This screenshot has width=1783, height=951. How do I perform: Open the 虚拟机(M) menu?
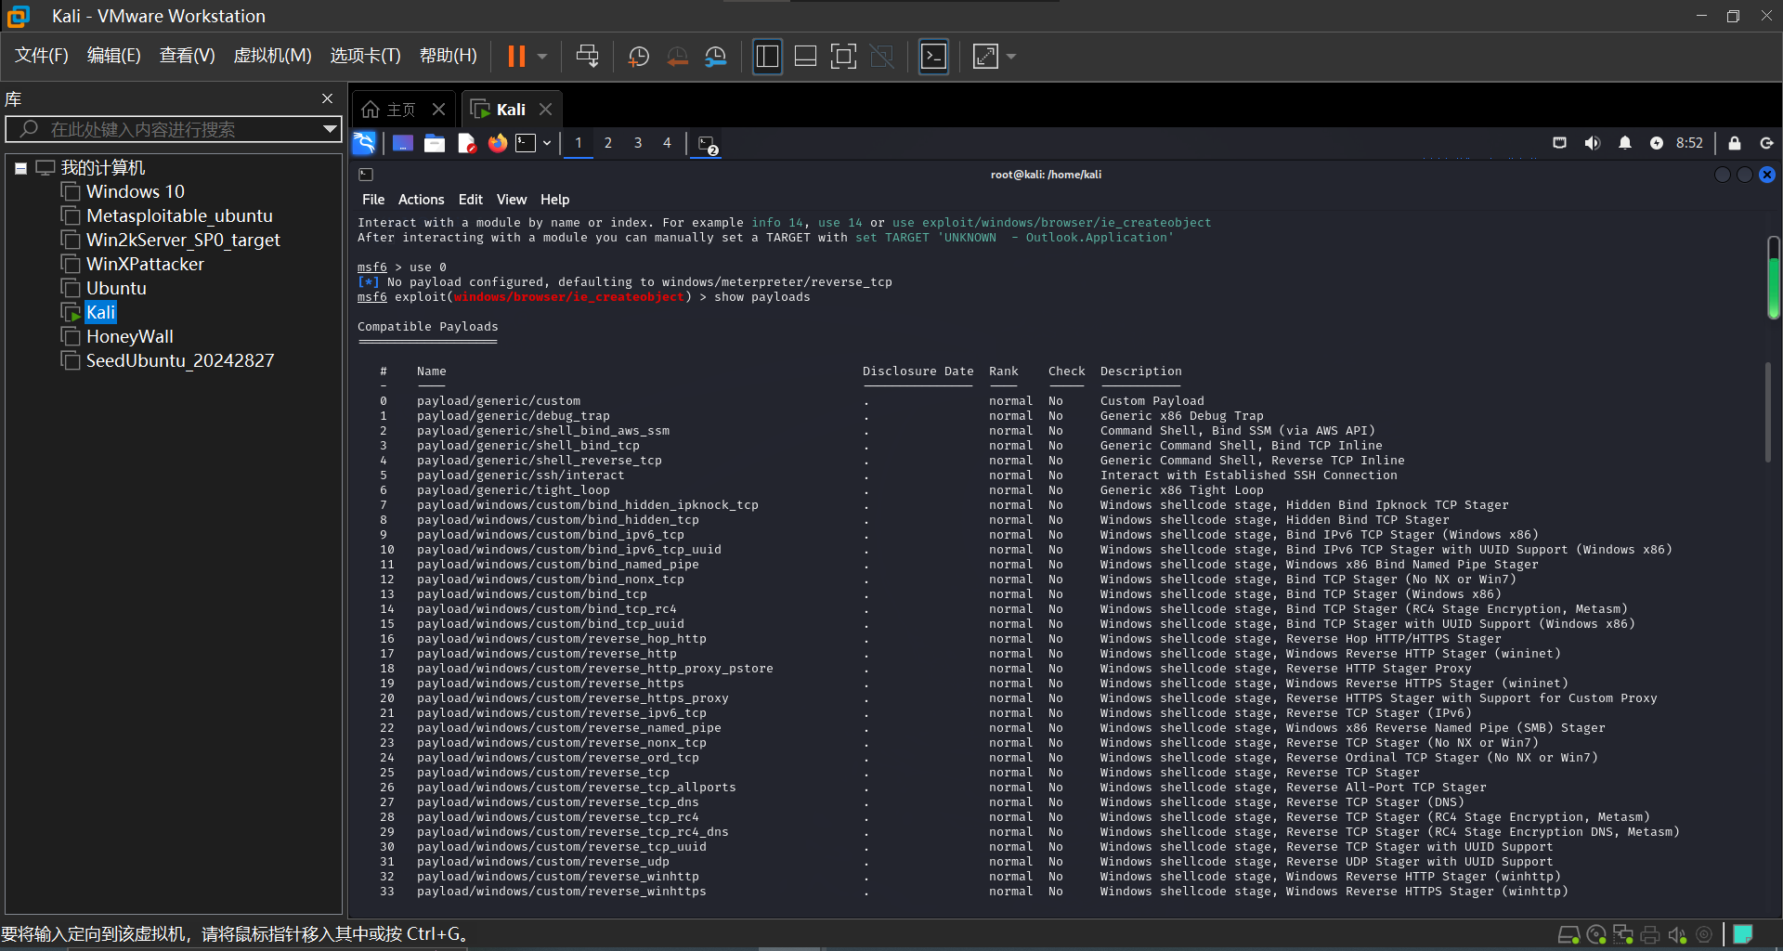coord(272,56)
